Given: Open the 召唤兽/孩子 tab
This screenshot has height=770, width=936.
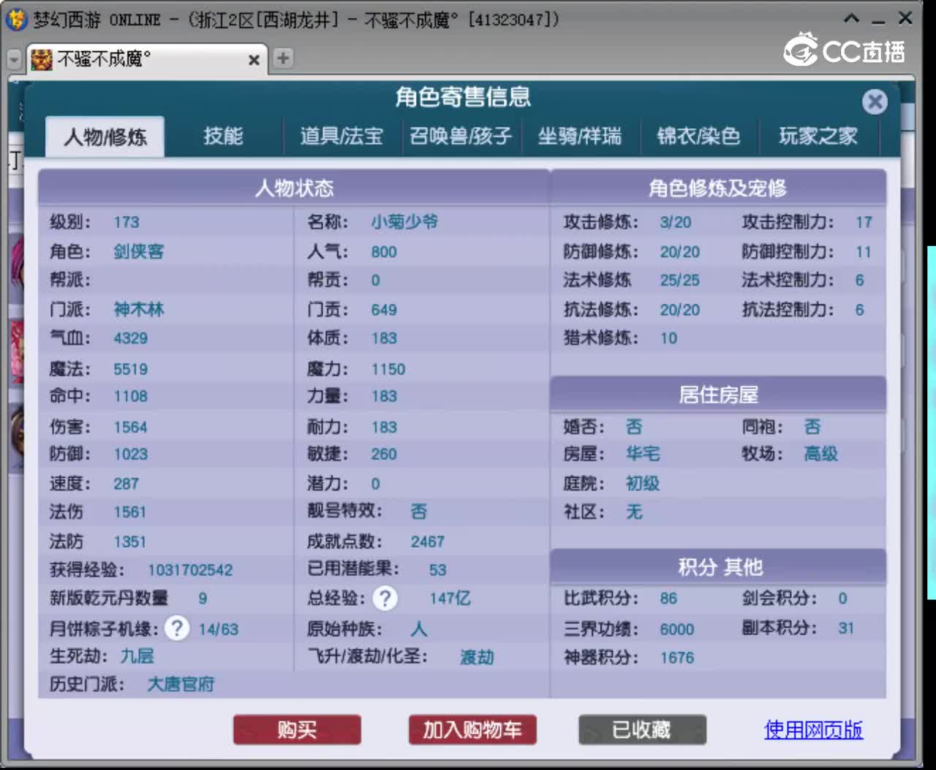Looking at the screenshot, I should tap(461, 136).
